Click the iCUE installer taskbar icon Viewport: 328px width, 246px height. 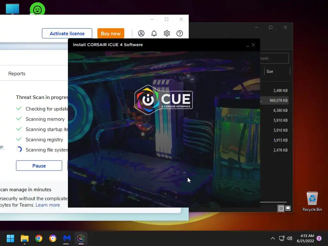[x=81, y=238]
